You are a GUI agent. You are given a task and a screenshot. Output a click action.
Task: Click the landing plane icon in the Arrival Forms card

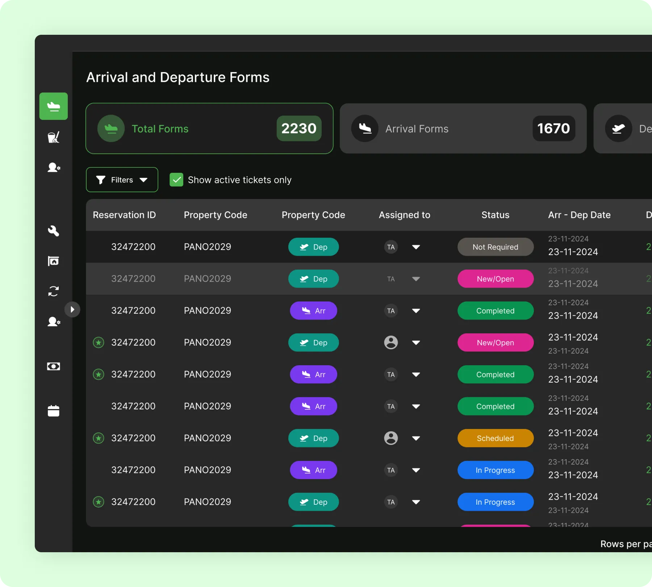click(x=365, y=129)
